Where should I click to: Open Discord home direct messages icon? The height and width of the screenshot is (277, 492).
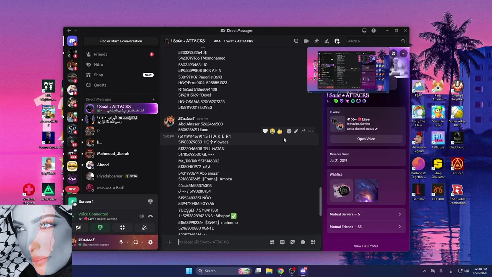pos(72,41)
